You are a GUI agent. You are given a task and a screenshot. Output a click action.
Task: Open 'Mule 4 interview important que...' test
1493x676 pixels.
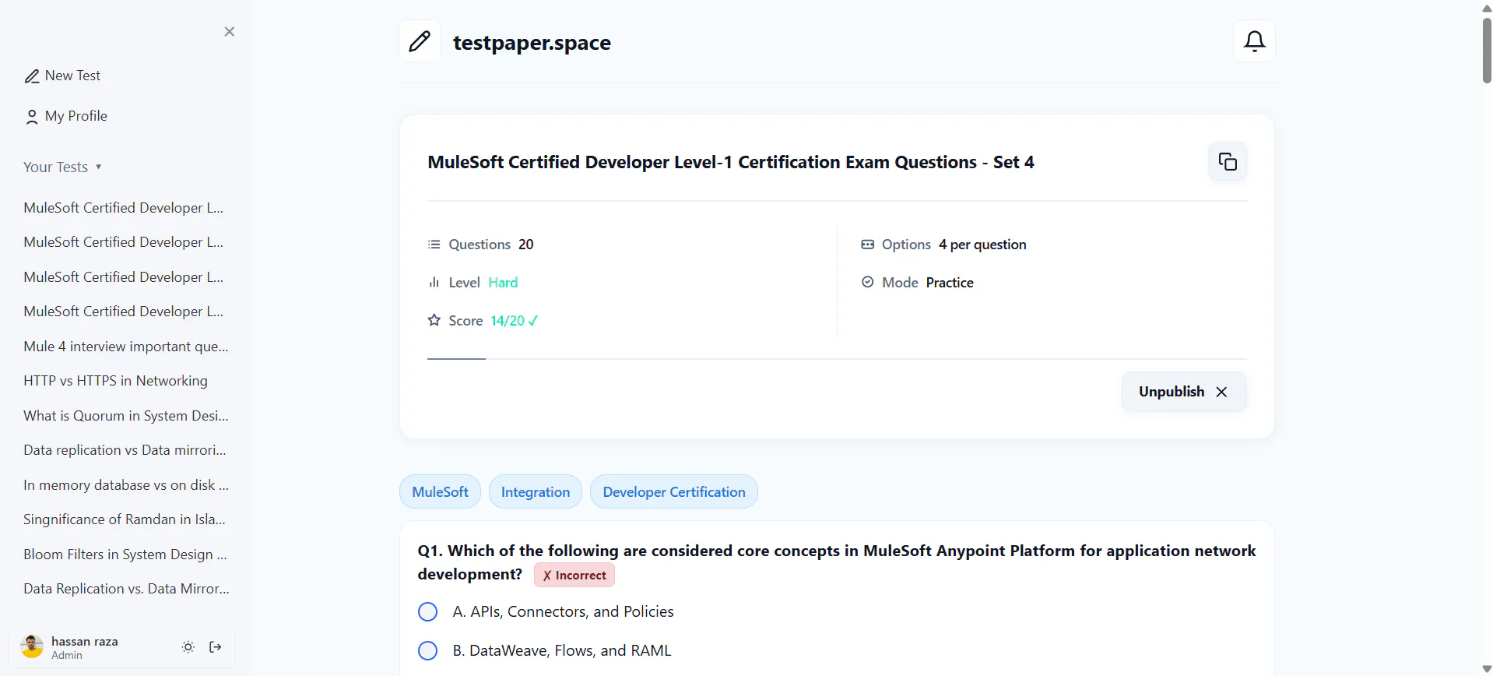(126, 347)
